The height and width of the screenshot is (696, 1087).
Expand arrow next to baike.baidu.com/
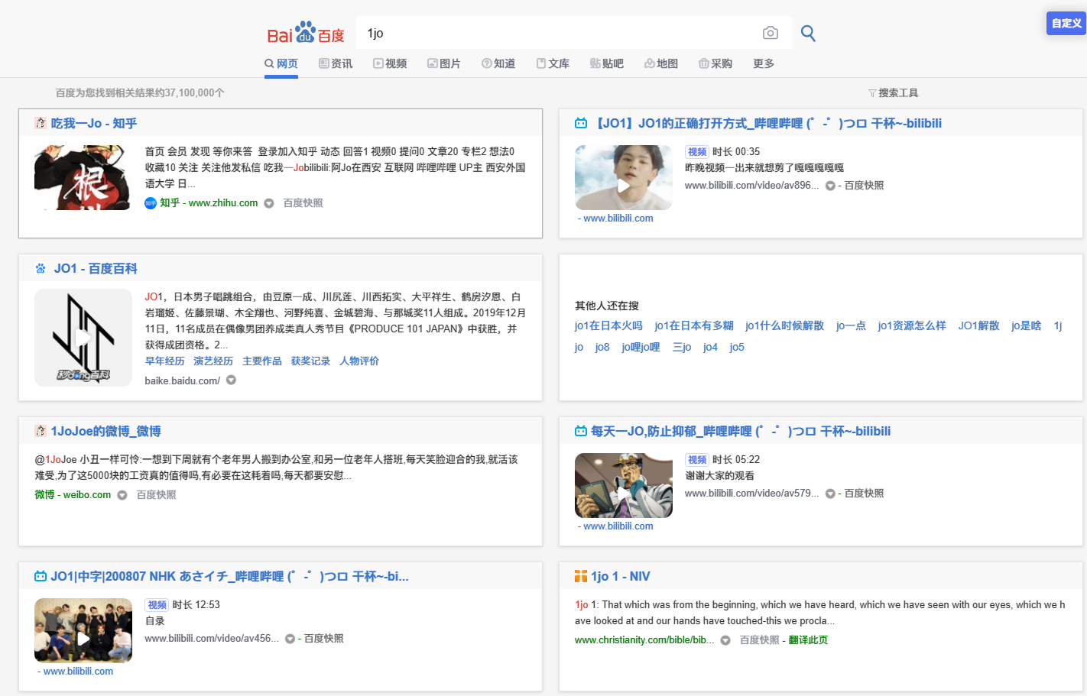point(231,380)
